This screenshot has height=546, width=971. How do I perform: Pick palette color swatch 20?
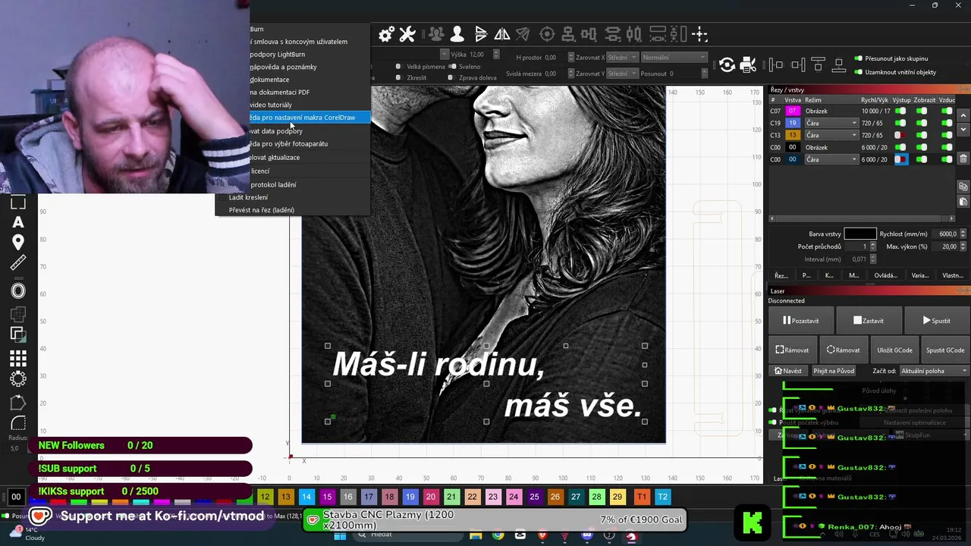430,497
